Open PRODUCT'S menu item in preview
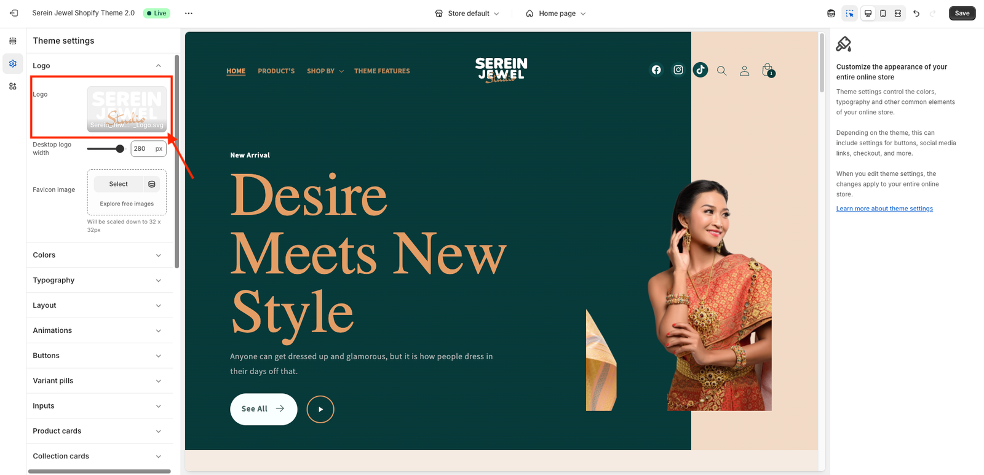This screenshot has height=475, width=984. 276,71
